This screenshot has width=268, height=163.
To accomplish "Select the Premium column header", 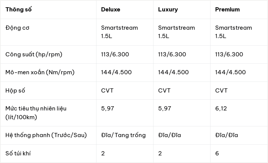I will point(227,10).
